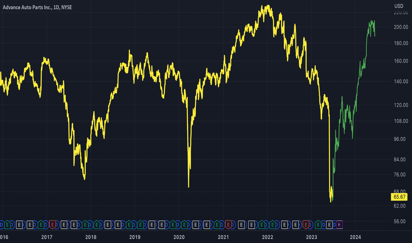Click the 2024 label on time axis

pos(355,237)
